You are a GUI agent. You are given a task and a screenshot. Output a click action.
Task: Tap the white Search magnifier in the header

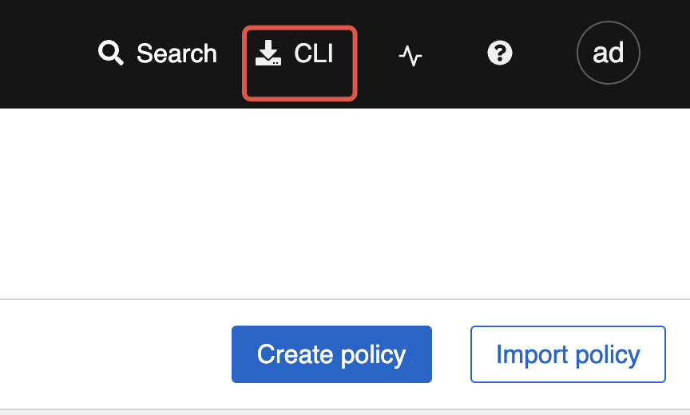[110, 53]
